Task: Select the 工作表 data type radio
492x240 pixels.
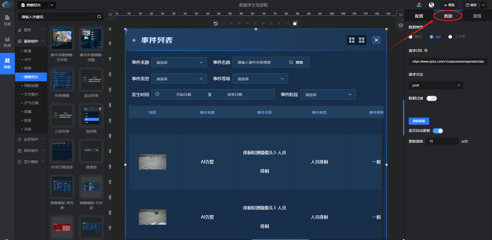Action: [x=450, y=37]
